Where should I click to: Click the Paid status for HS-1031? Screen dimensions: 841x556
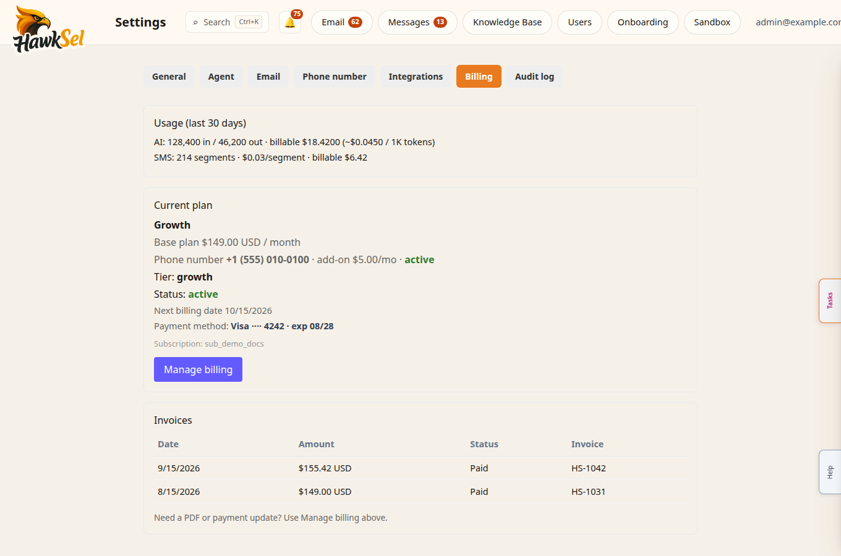479,492
